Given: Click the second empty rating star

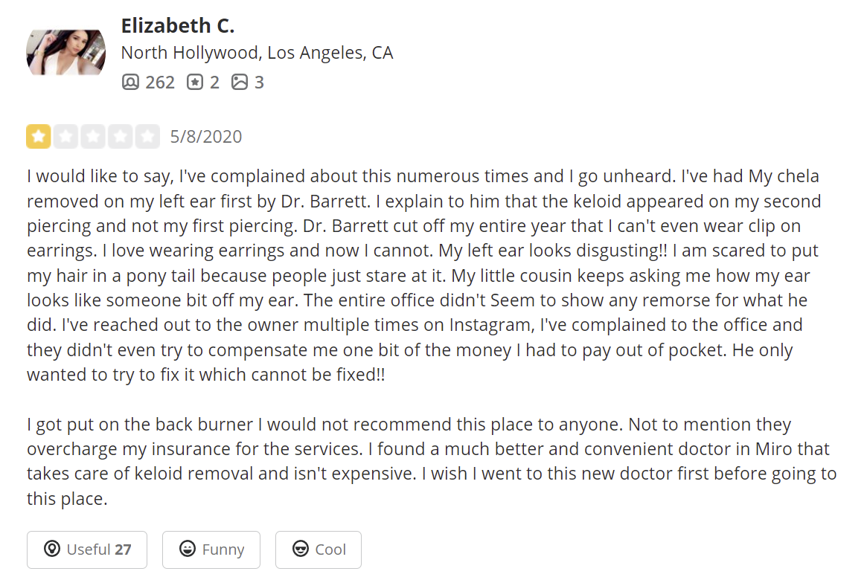Looking at the screenshot, I should click(x=65, y=136).
